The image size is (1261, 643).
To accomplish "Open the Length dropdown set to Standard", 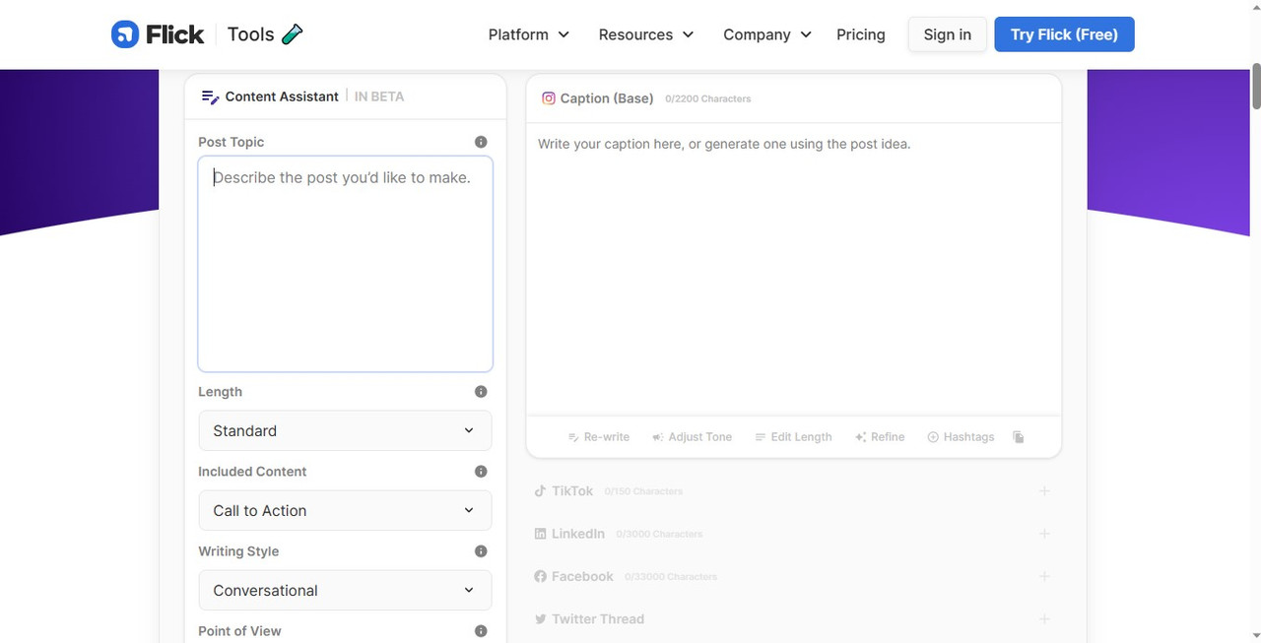I will (x=345, y=431).
